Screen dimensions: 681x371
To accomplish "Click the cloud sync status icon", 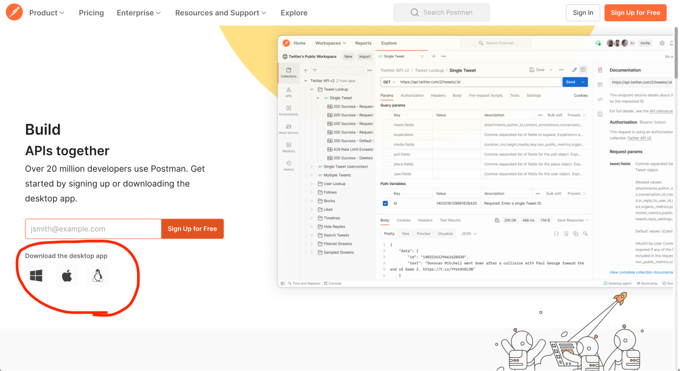I will pos(598,43).
